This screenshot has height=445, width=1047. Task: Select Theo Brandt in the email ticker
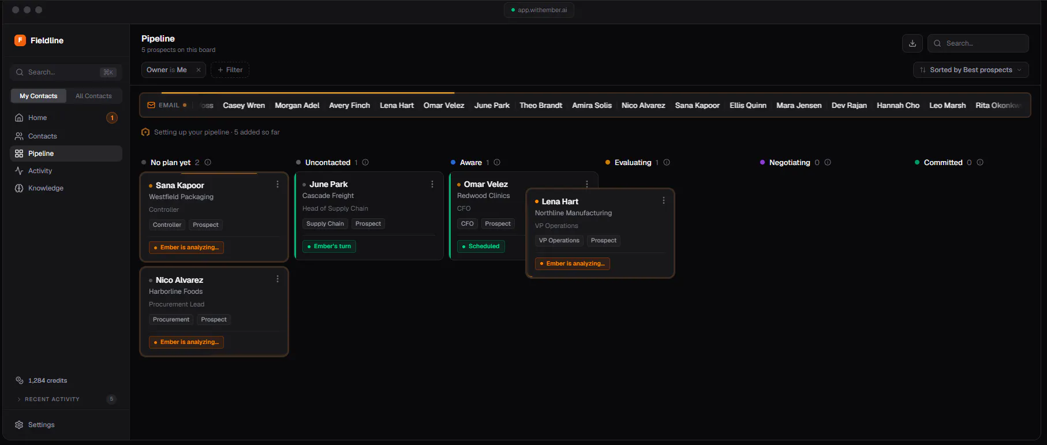[x=541, y=106]
